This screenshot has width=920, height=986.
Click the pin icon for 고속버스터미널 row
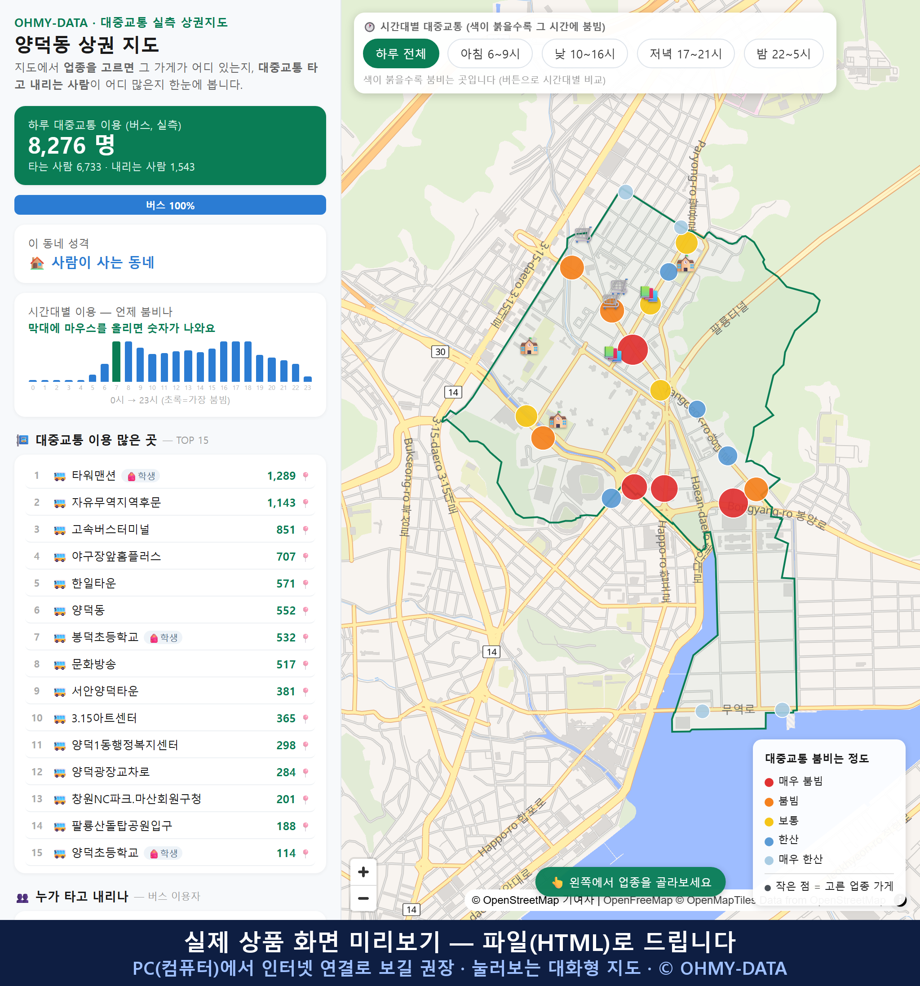[x=305, y=530]
